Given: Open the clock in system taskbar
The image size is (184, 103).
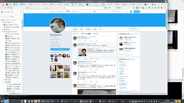Looking at the screenshot, I should point(167,101).
